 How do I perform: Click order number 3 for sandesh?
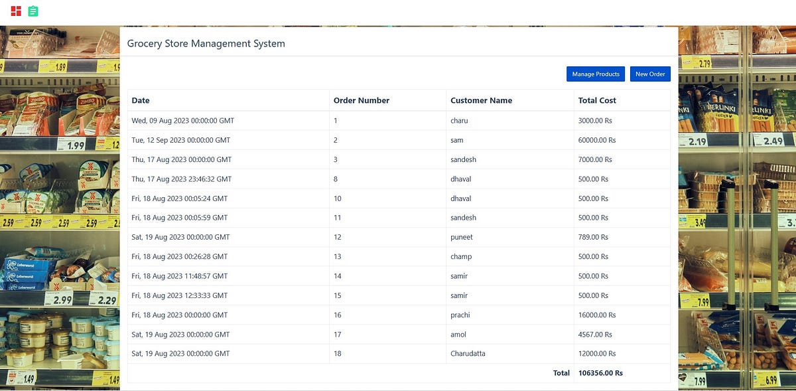[398, 159]
